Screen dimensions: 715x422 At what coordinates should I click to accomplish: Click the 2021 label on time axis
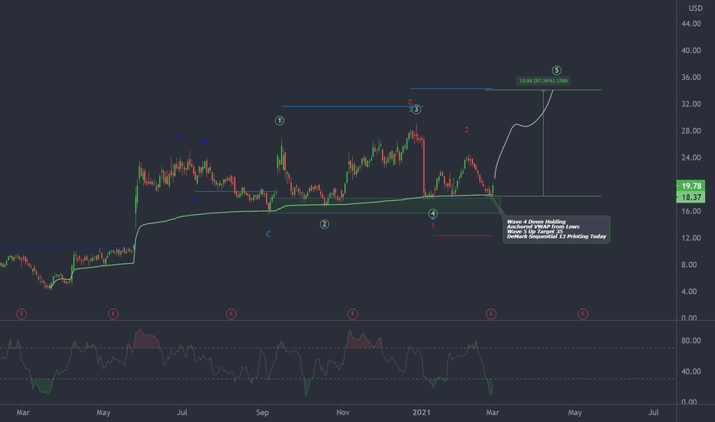pyautogui.click(x=421, y=413)
